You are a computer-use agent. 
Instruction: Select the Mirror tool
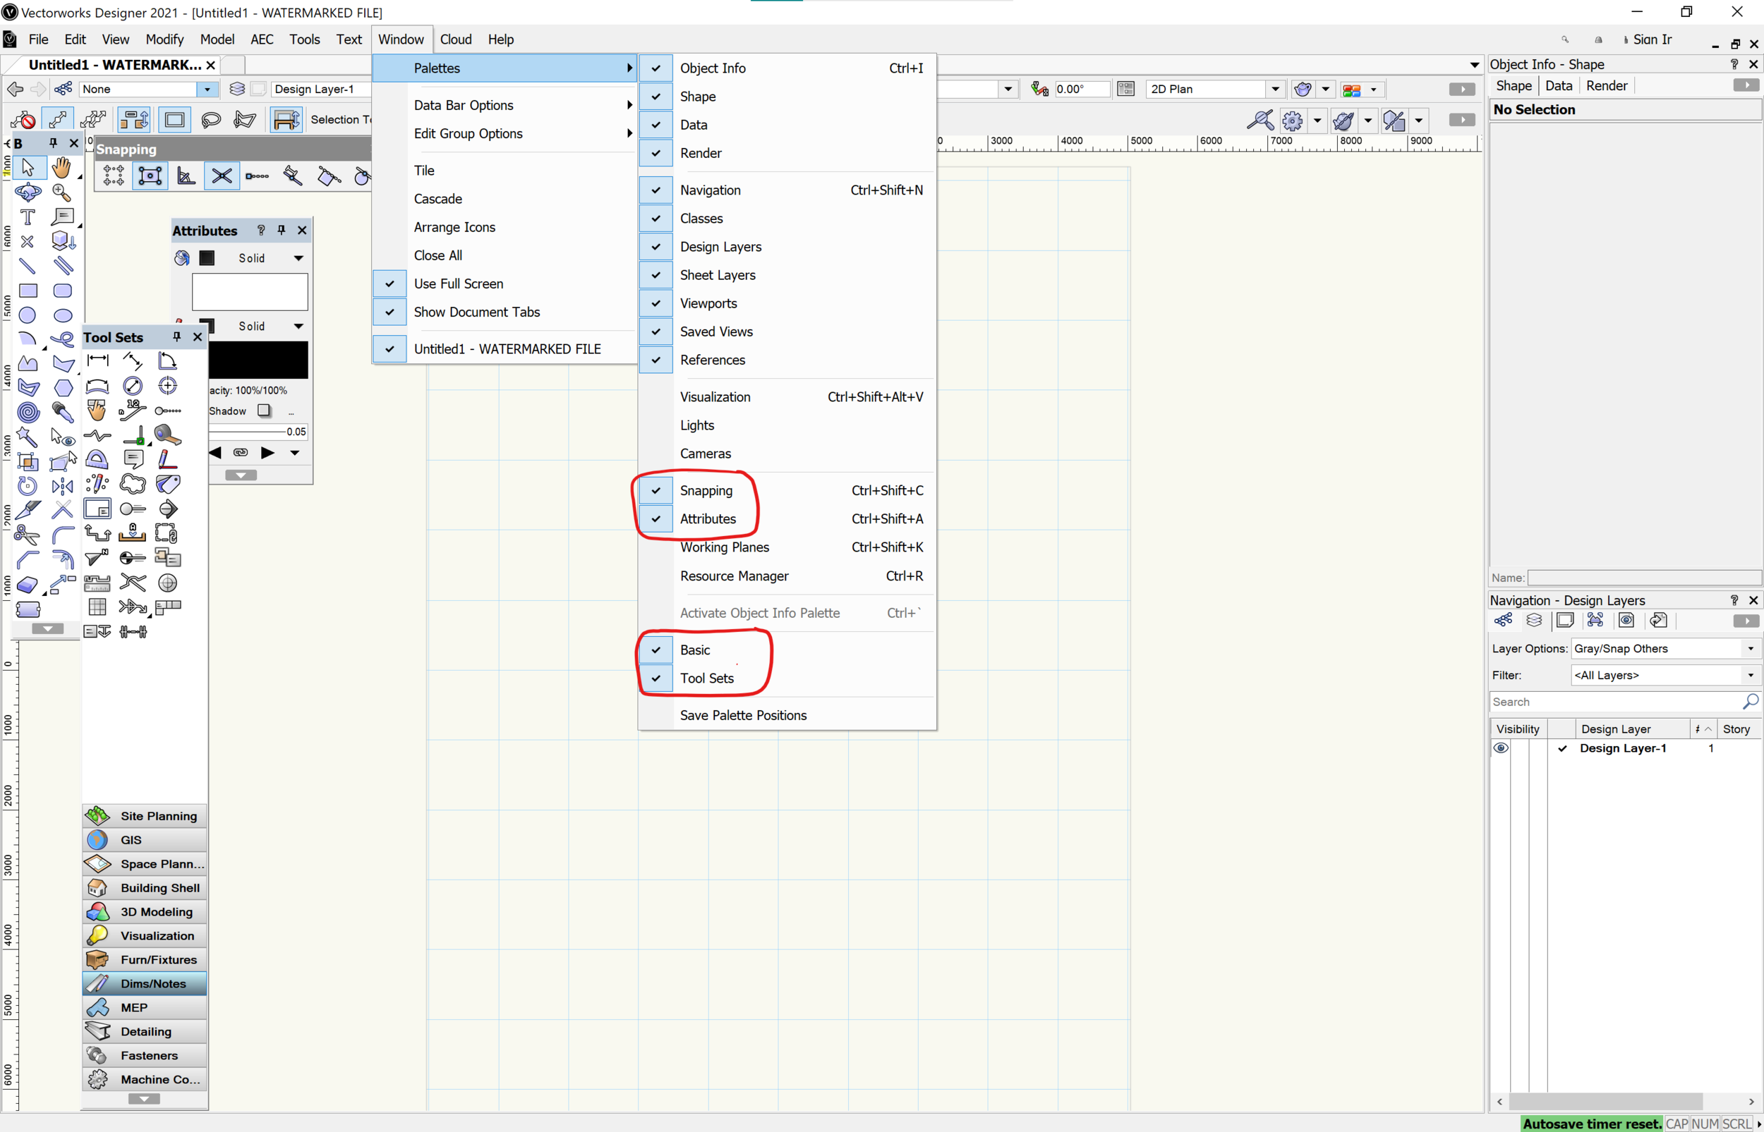63,486
